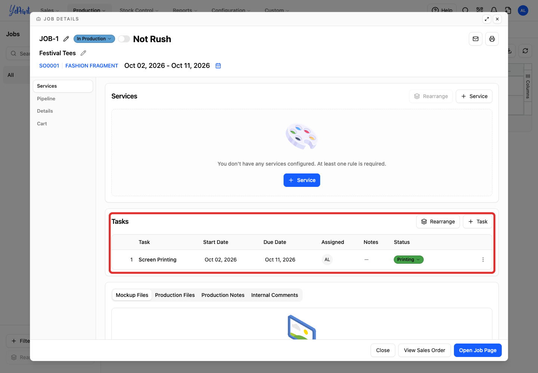Refresh the jobs list behind dialog

(x=525, y=51)
